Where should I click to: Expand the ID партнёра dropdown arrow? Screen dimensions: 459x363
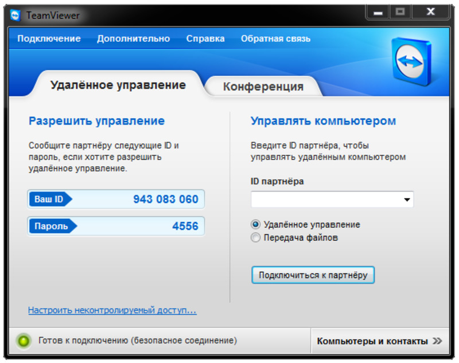pos(407,200)
